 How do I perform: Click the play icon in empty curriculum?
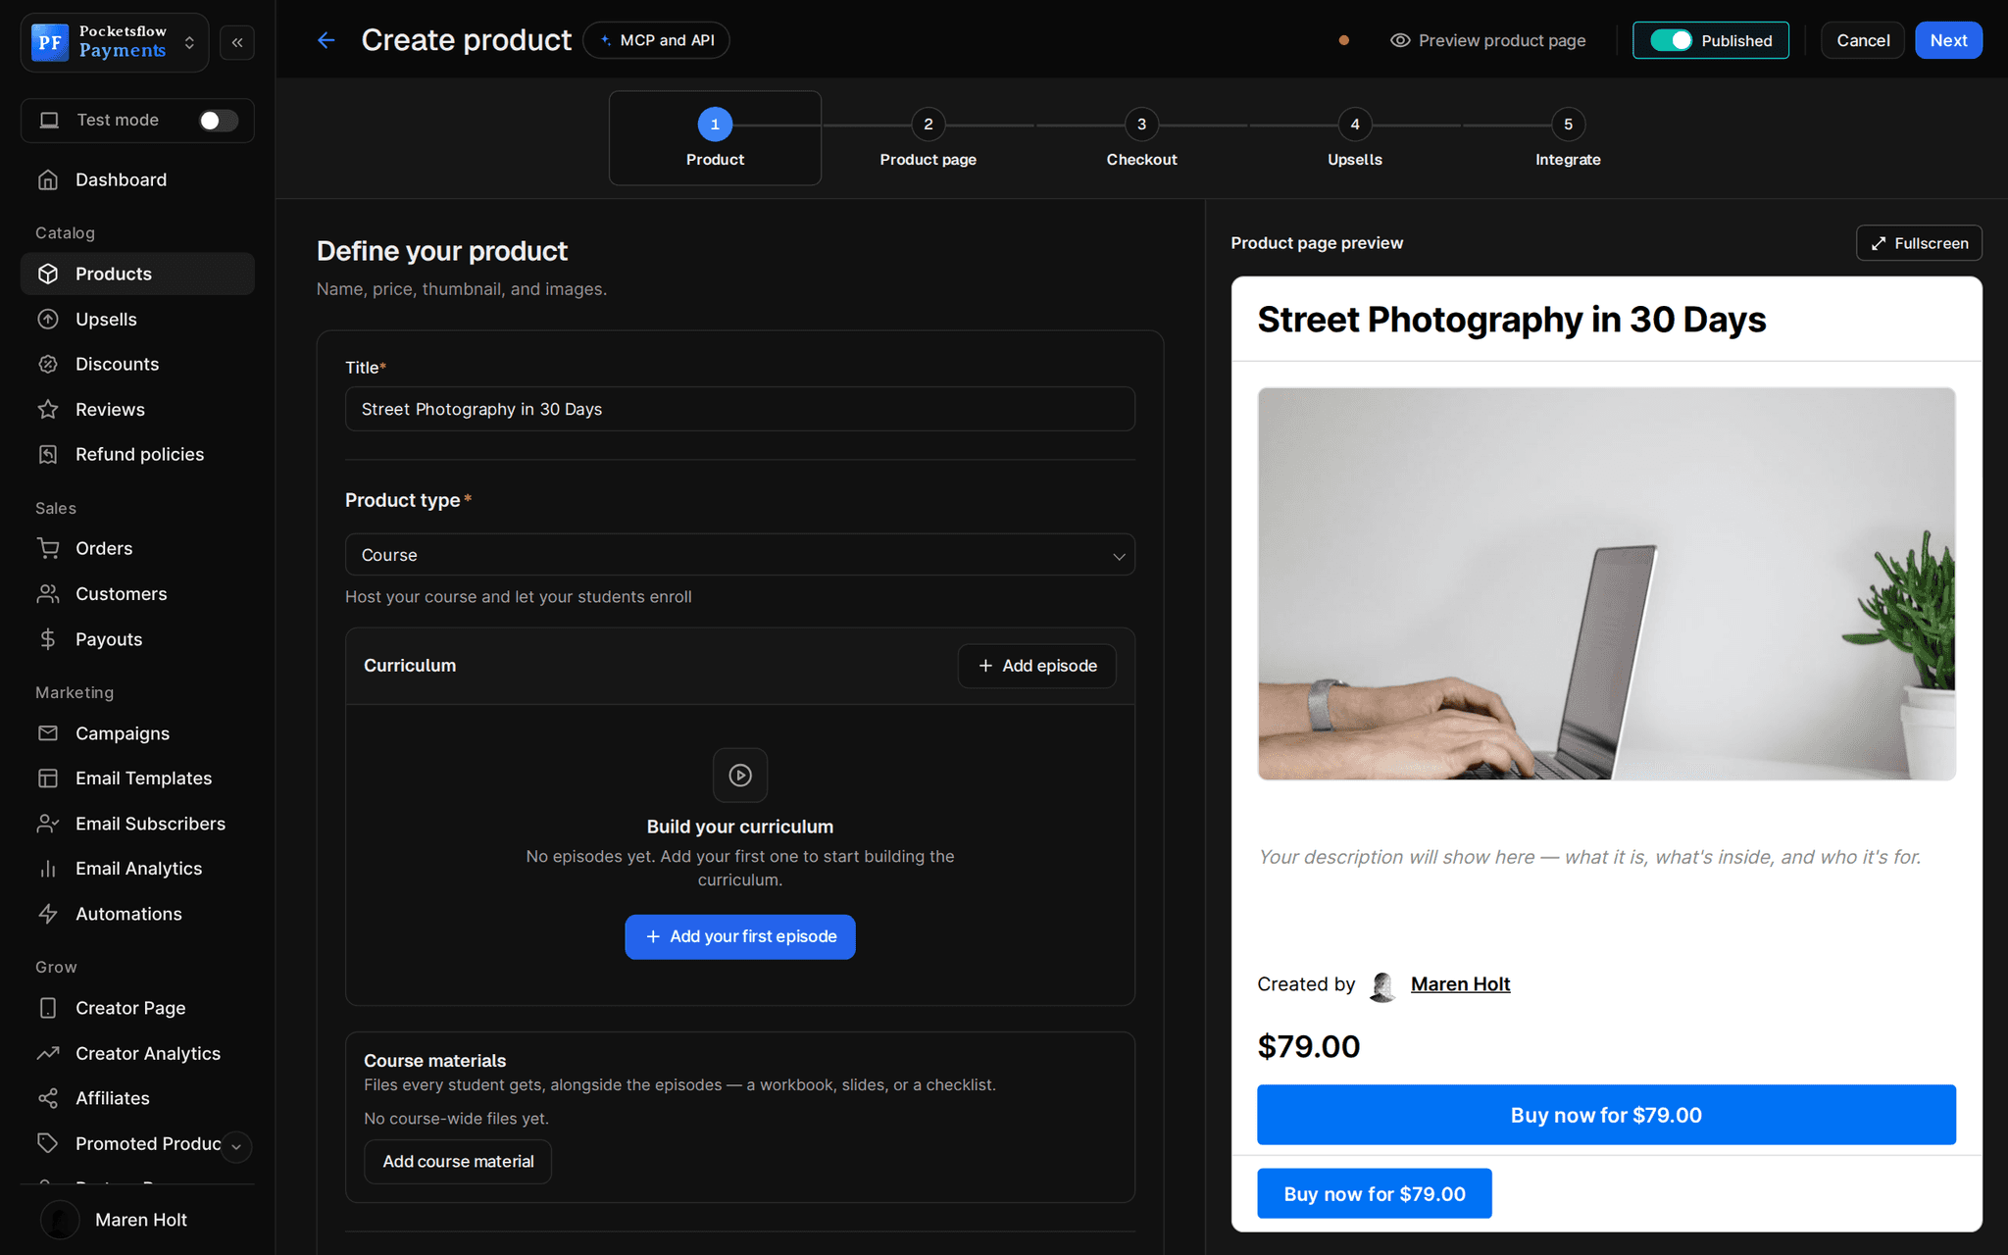click(x=740, y=775)
